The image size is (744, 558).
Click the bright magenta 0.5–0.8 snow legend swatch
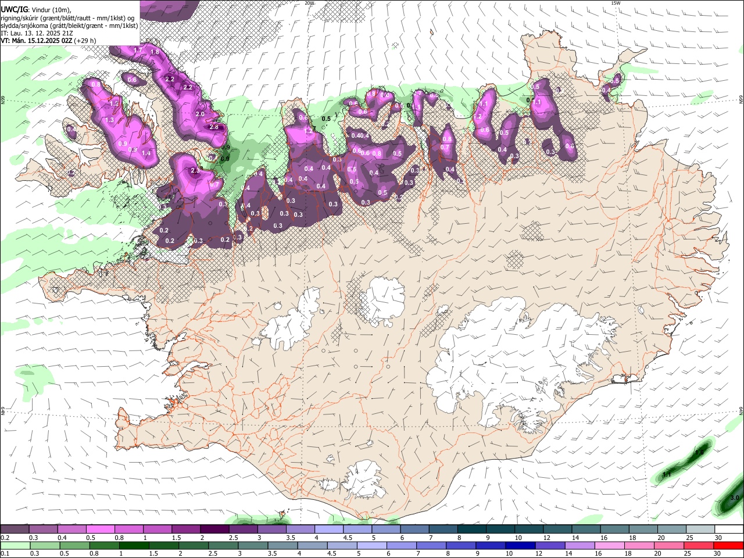tap(100, 530)
